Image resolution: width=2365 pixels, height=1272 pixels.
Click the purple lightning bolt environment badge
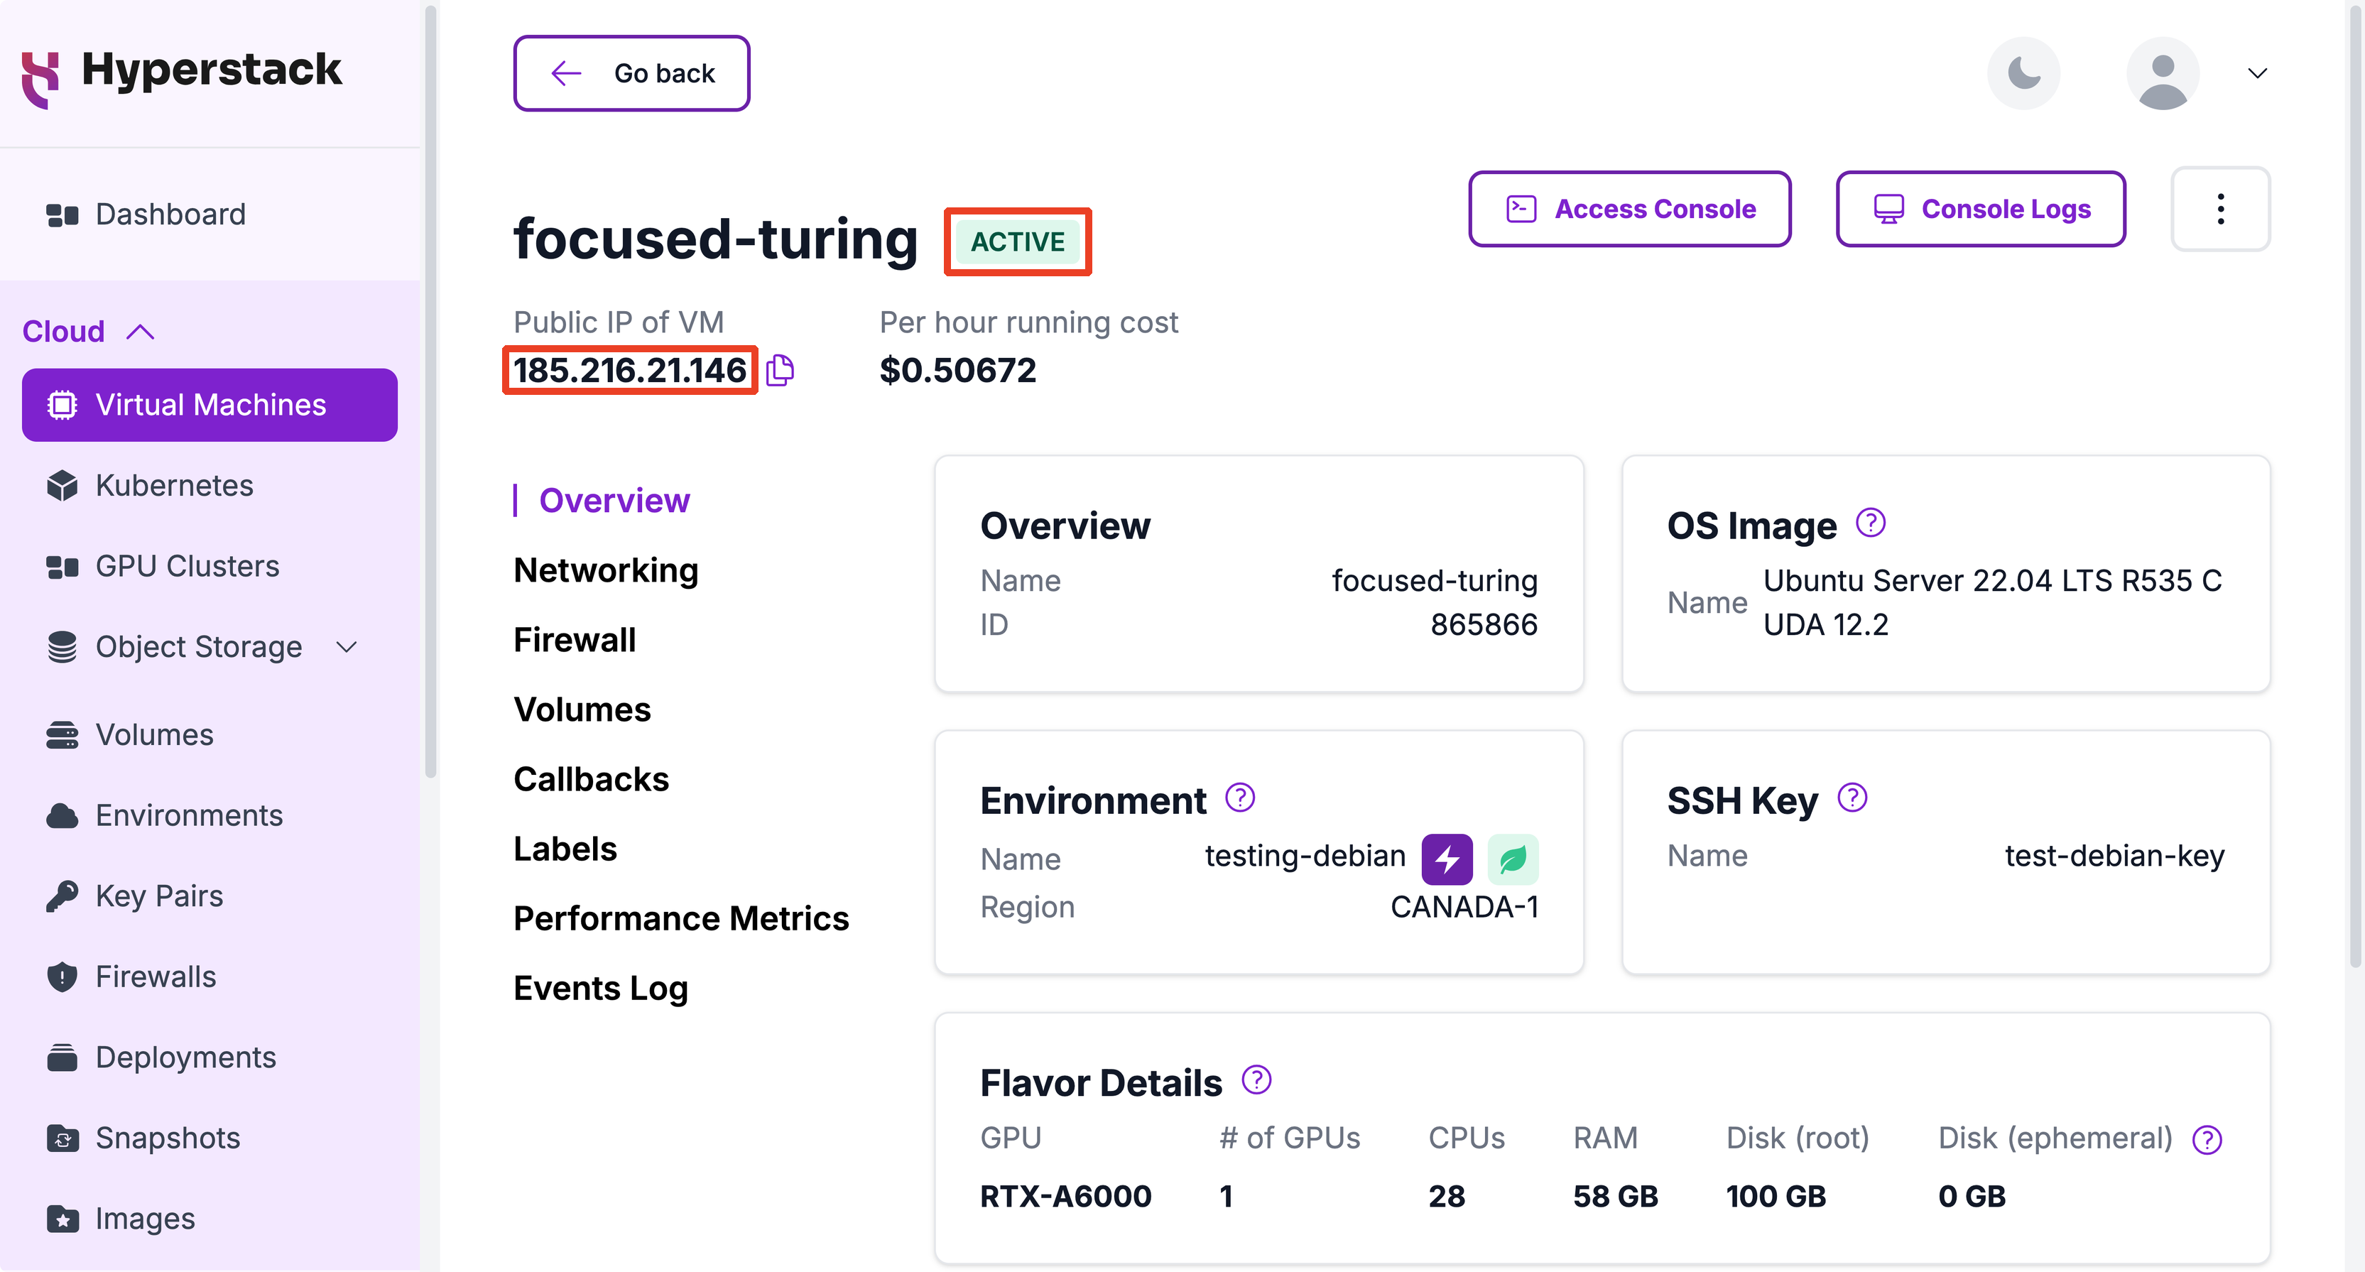click(1447, 859)
